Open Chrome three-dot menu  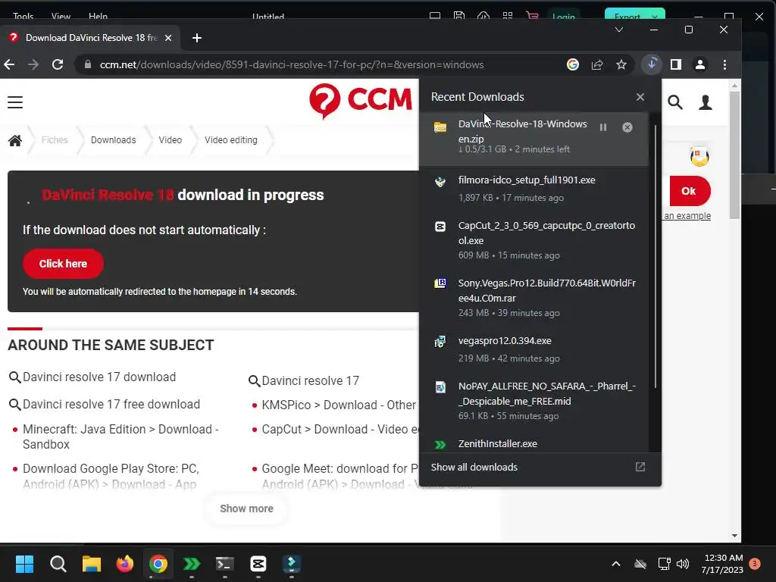724,64
